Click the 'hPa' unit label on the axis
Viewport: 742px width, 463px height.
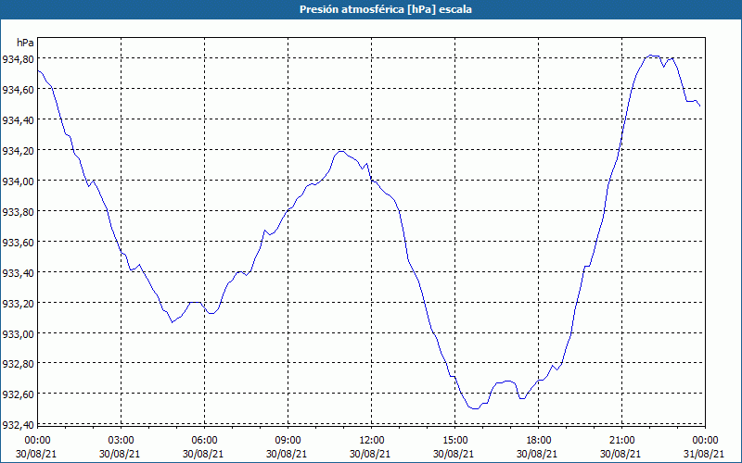(x=25, y=43)
